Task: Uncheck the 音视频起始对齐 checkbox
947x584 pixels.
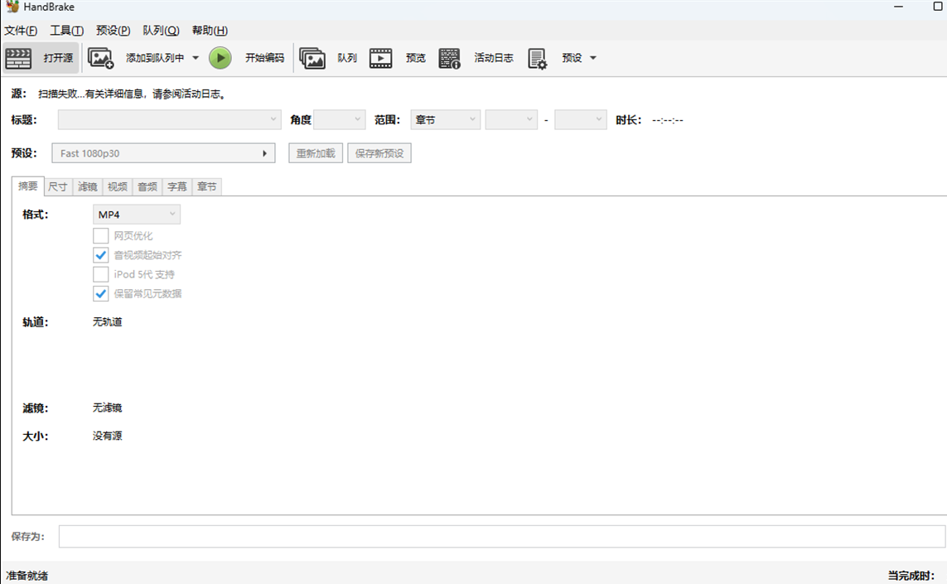Action: [101, 255]
